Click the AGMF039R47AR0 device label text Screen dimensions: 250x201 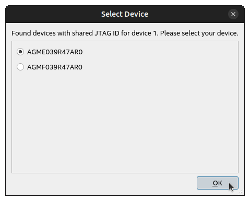(55, 67)
